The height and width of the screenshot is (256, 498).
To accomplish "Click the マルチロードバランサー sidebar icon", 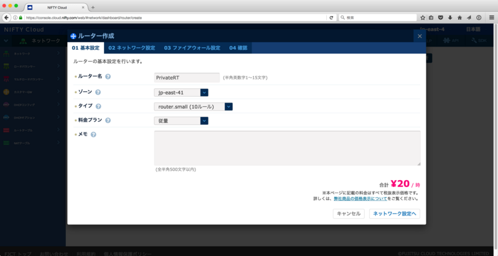I will (7, 79).
